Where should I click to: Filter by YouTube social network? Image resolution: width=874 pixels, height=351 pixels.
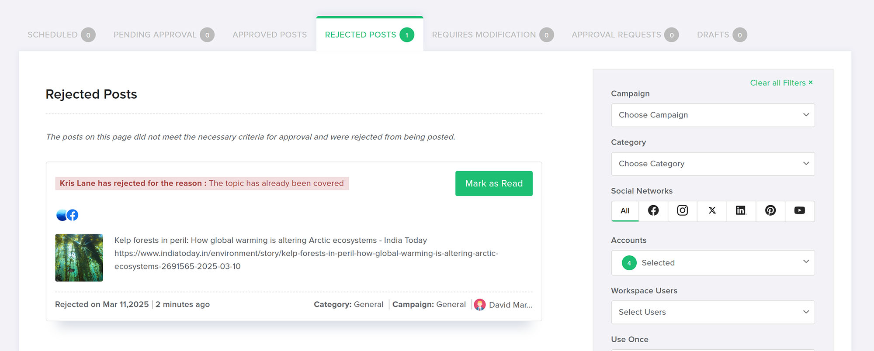(x=800, y=211)
